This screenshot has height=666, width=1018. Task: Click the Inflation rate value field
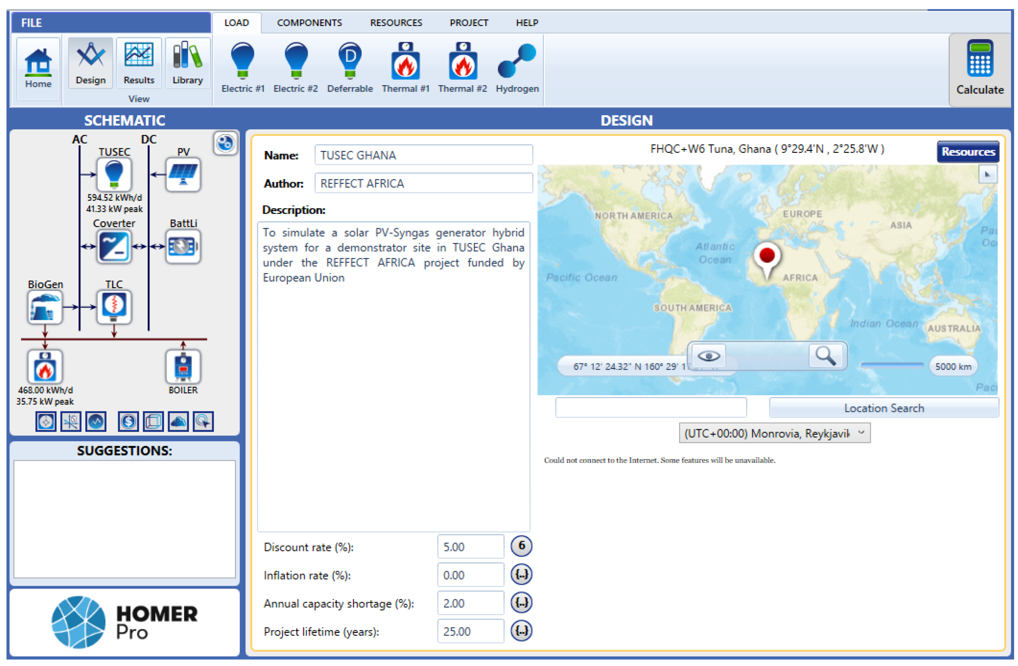(x=471, y=575)
